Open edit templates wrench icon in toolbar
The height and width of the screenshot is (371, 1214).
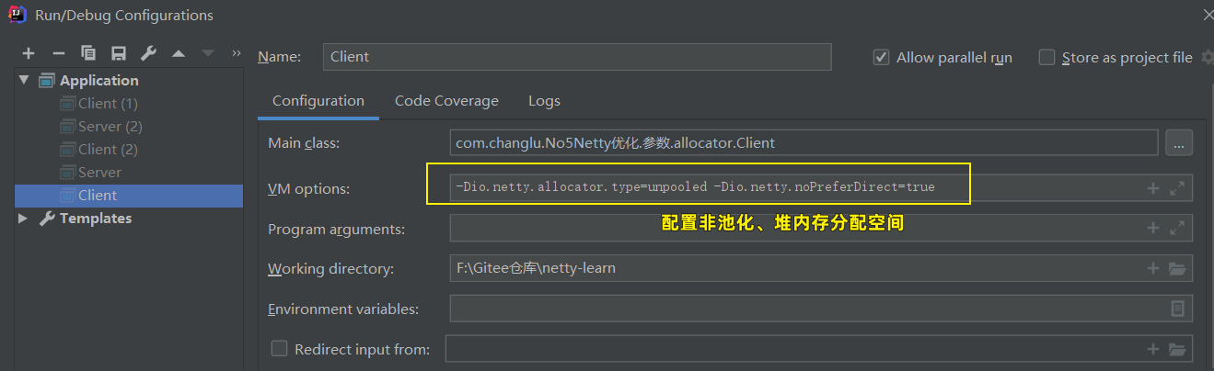pyautogui.click(x=148, y=53)
